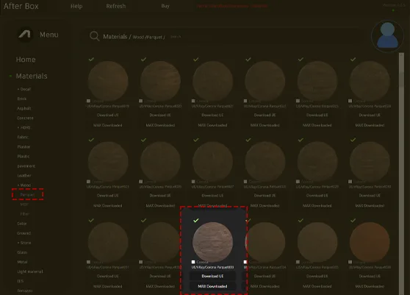Image resolution: width=410 pixels, height=295 pixels.
Task: Click MAX Downloaded under Parquet025
Action: click(x=108, y=206)
